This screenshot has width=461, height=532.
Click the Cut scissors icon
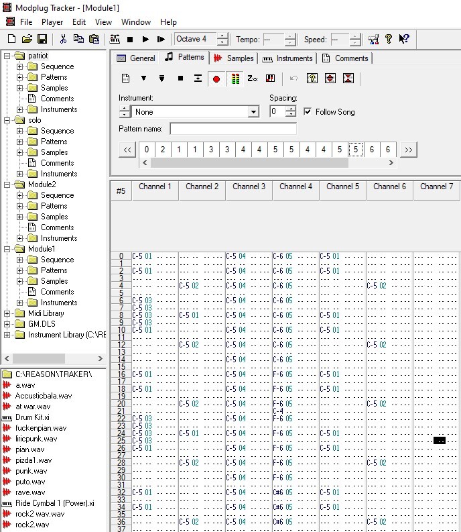63,40
